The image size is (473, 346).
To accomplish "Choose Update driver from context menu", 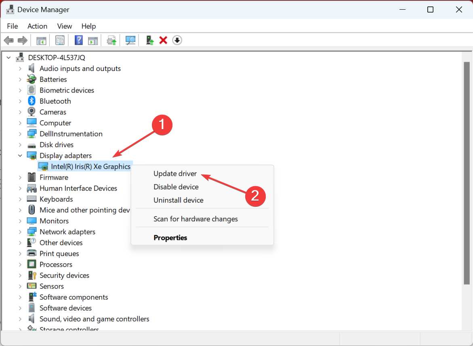I will (175, 174).
